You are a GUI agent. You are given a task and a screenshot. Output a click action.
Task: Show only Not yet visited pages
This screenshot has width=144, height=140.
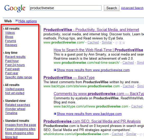pos(15,93)
